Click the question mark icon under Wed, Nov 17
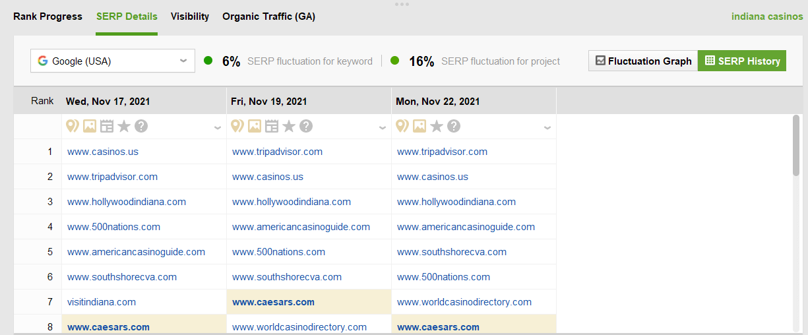Screen dimensions: 808x335 pos(141,126)
